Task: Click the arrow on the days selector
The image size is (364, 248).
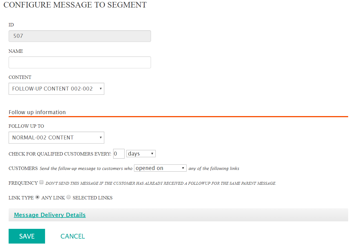Action: pos(152,154)
